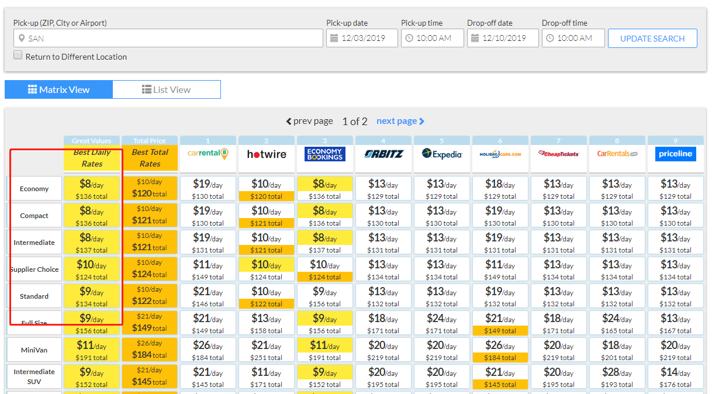Select the Economy car class row label
The image size is (712, 394).
coord(34,189)
